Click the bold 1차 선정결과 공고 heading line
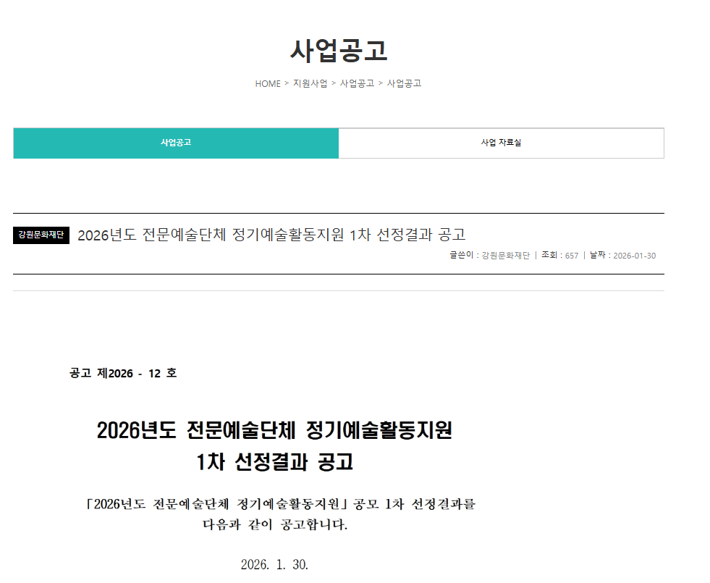Viewport: 710px width, 583px height. tap(274, 461)
